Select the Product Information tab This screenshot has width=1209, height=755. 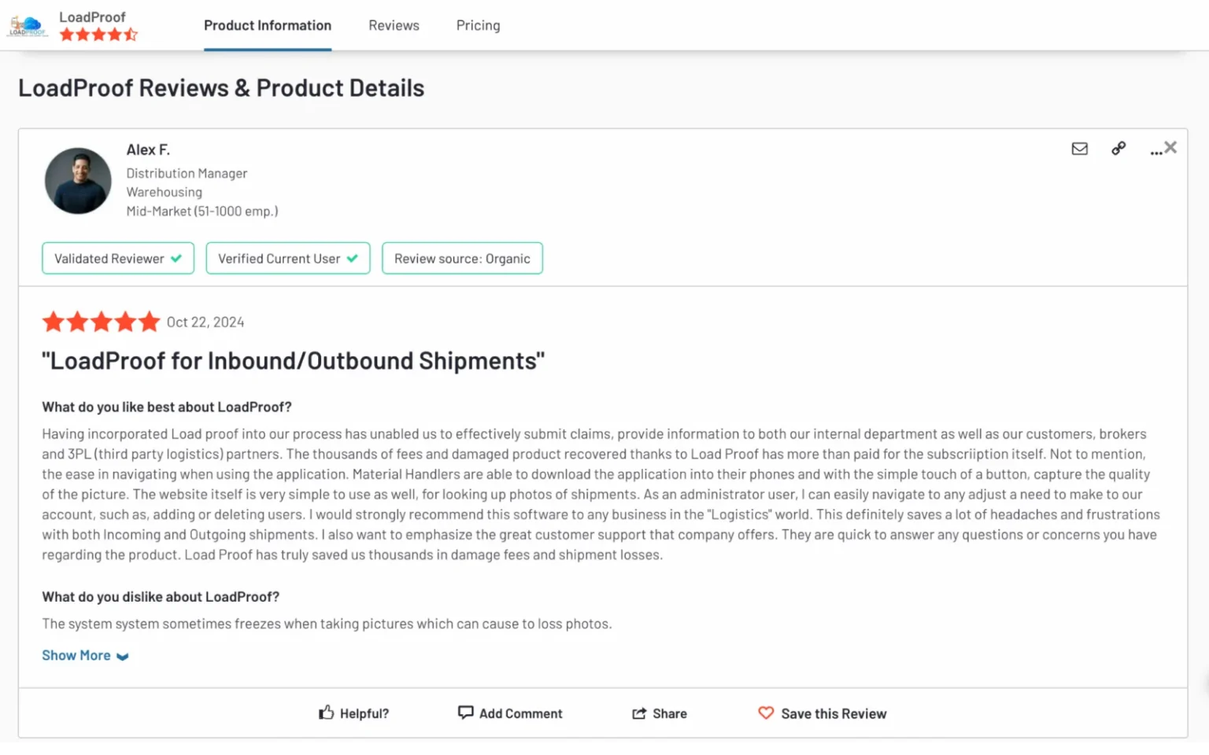click(x=268, y=25)
